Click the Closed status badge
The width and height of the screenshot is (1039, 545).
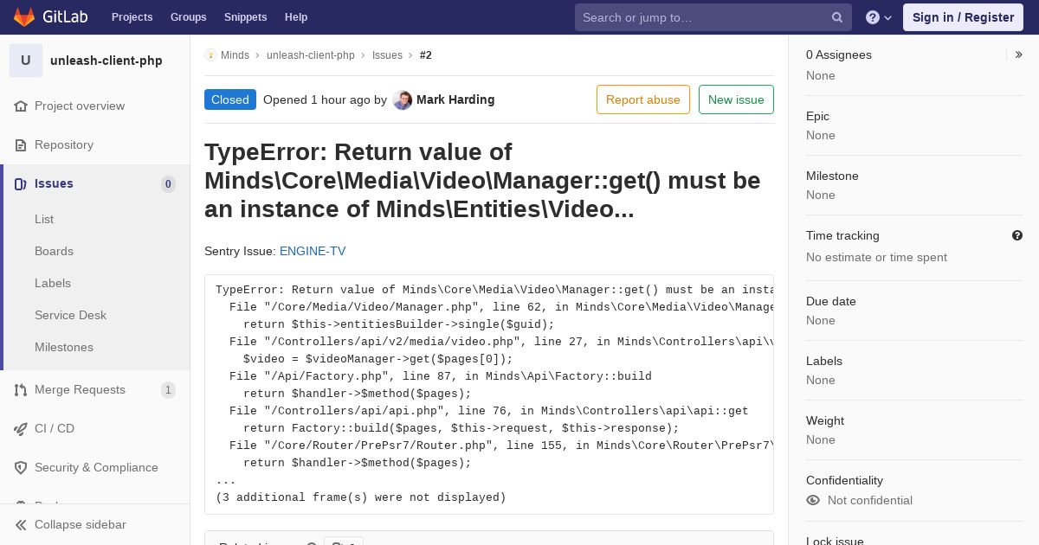click(230, 99)
